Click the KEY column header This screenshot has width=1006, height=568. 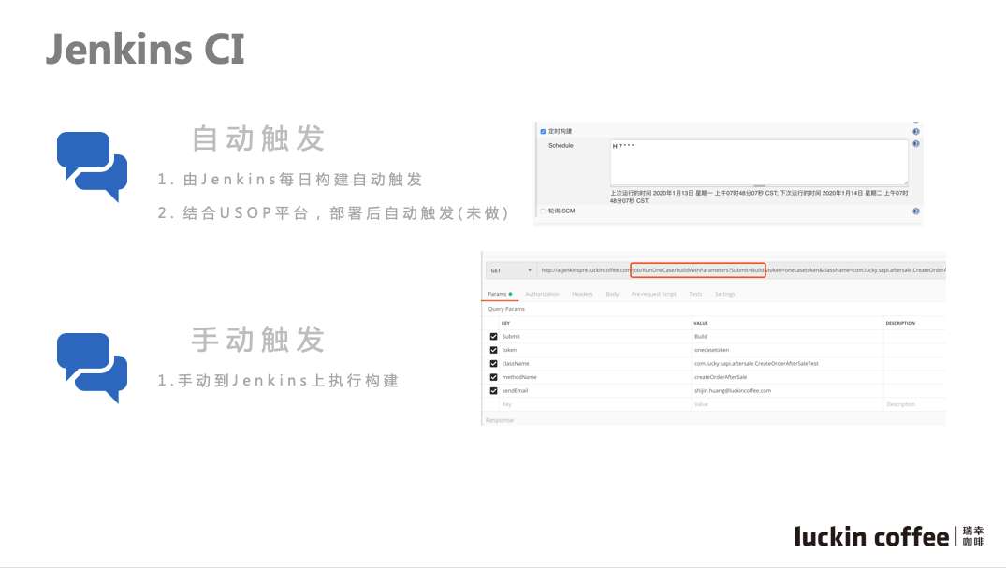pos(505,323)
